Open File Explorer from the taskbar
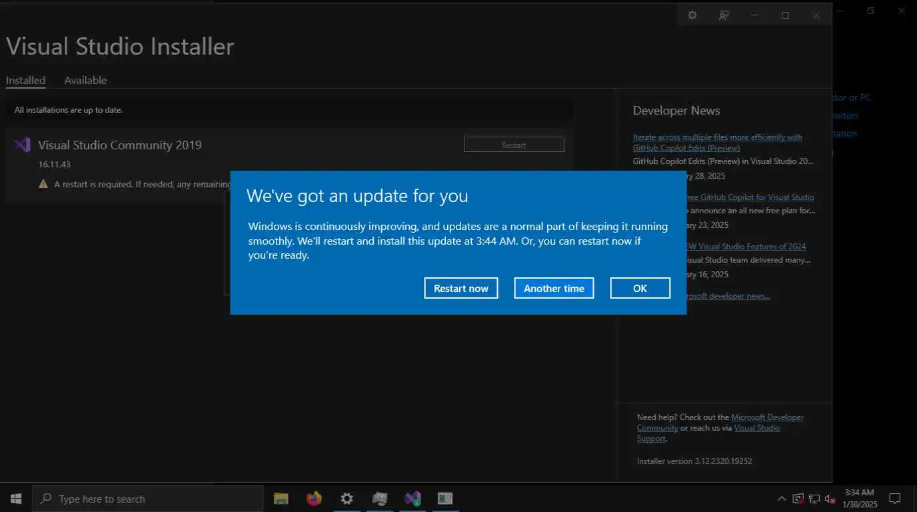The image size is (917, 512). (281, 499)
